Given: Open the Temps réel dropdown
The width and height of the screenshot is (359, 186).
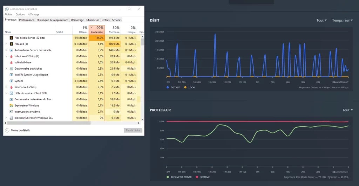Looking at the screenshot, I should (x=342, y=20).
